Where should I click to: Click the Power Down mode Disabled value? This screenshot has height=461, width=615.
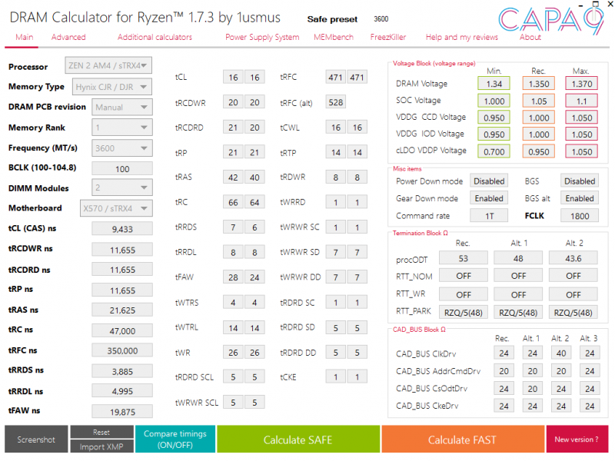pyautogui.click(x=489, y=181)
